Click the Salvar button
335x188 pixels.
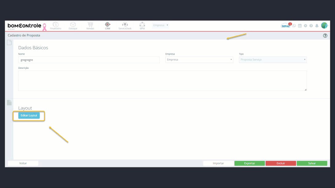[x=312, y=163]
